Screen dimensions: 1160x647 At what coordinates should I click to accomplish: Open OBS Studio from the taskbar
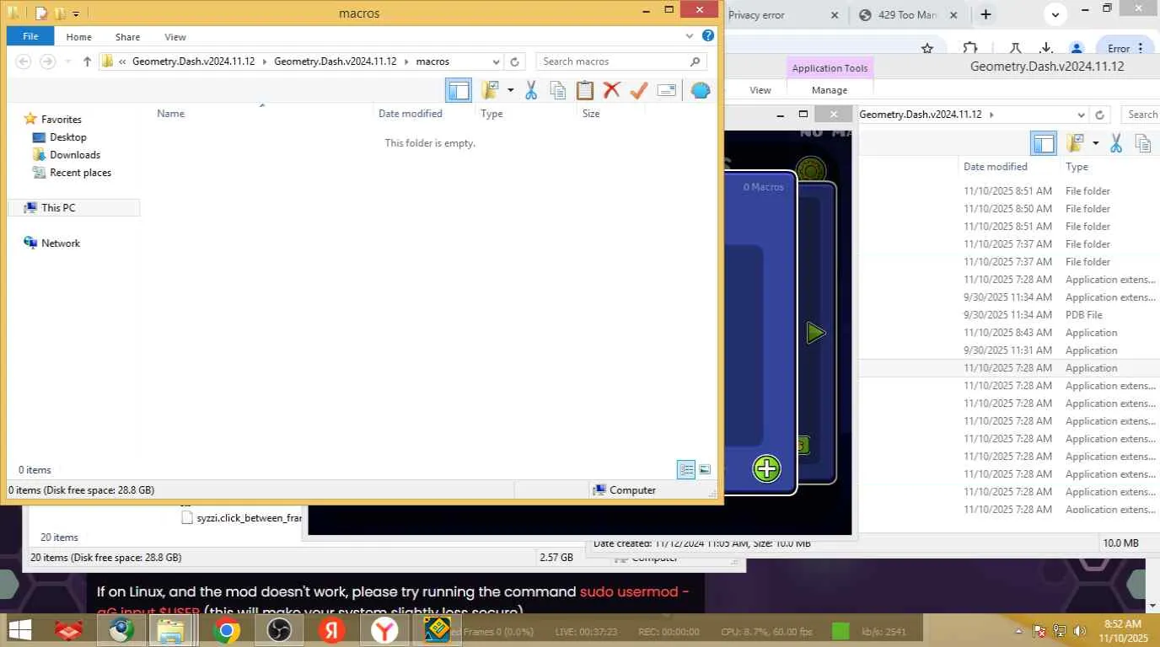pos(278,629)
